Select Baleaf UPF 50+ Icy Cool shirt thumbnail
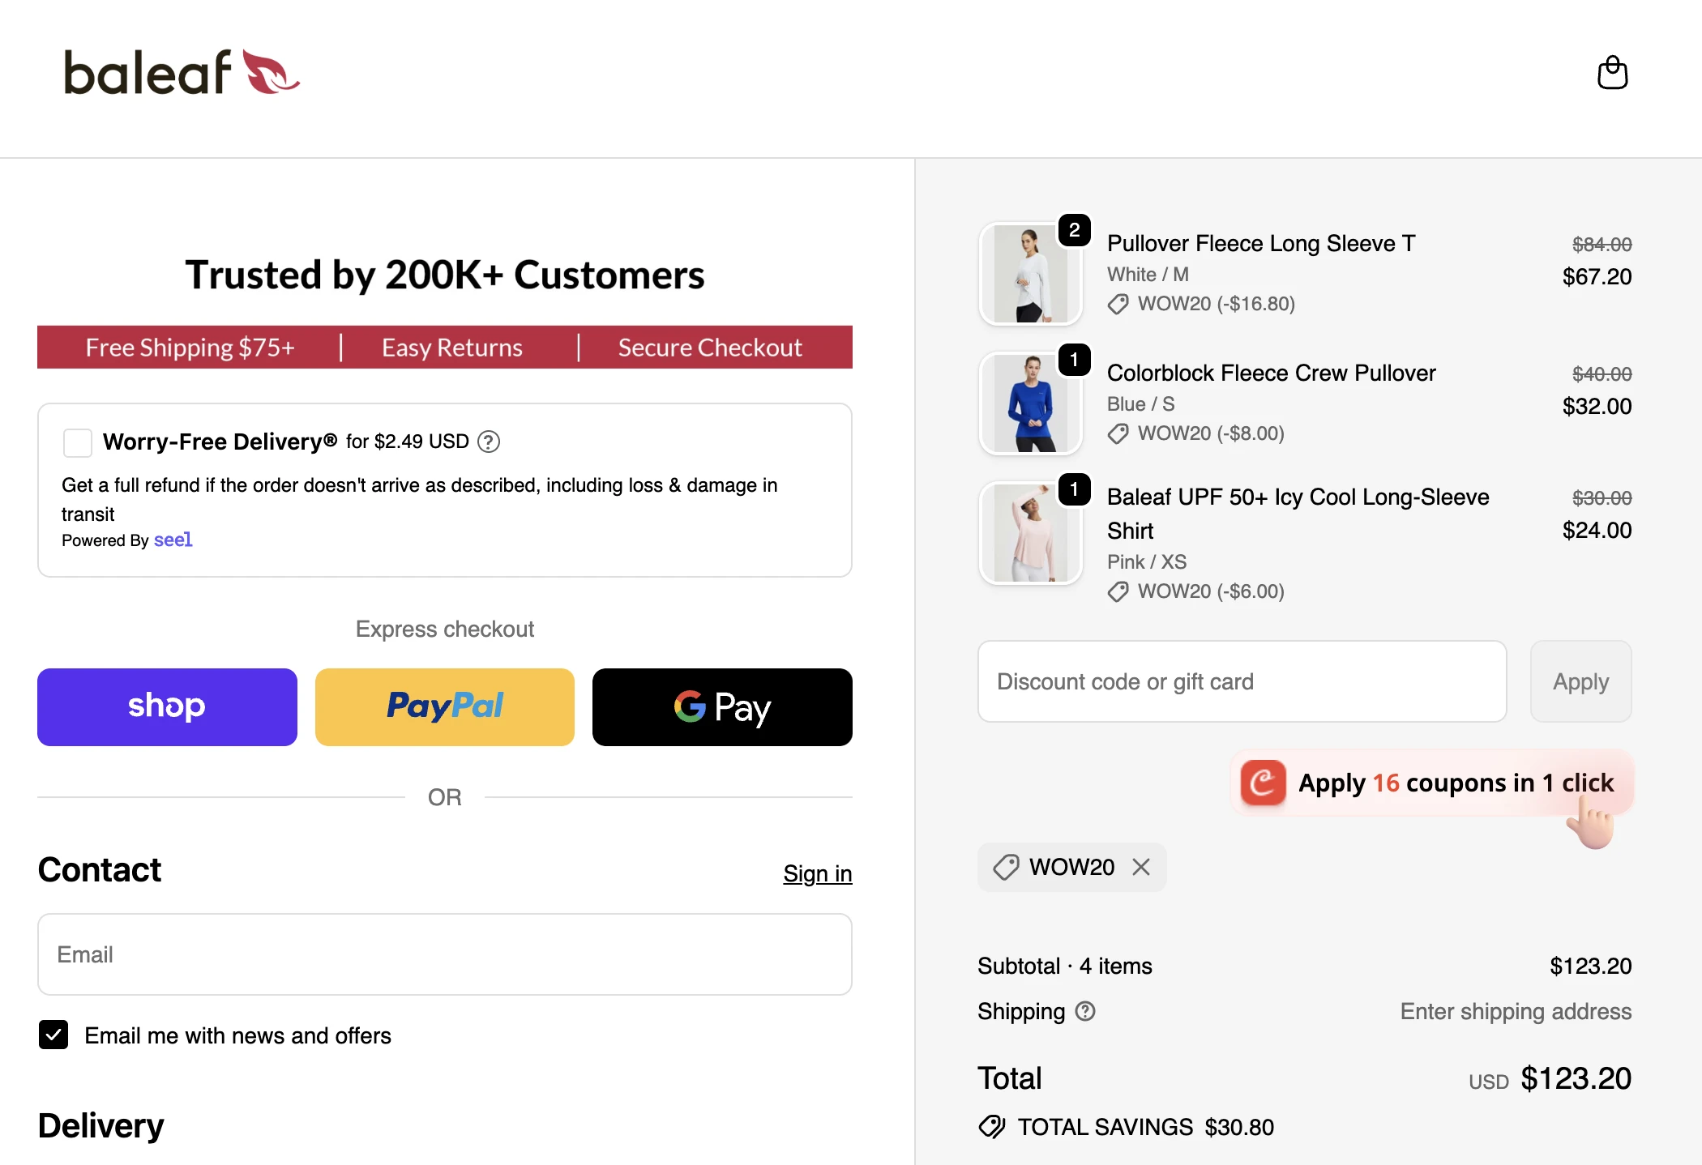This screenshot has height=1165, width=1702. point(1031,533)
